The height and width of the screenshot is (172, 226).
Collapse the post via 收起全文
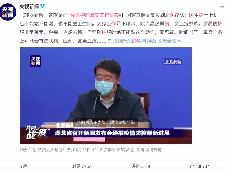pyautogui.click(x=167, y=41)
